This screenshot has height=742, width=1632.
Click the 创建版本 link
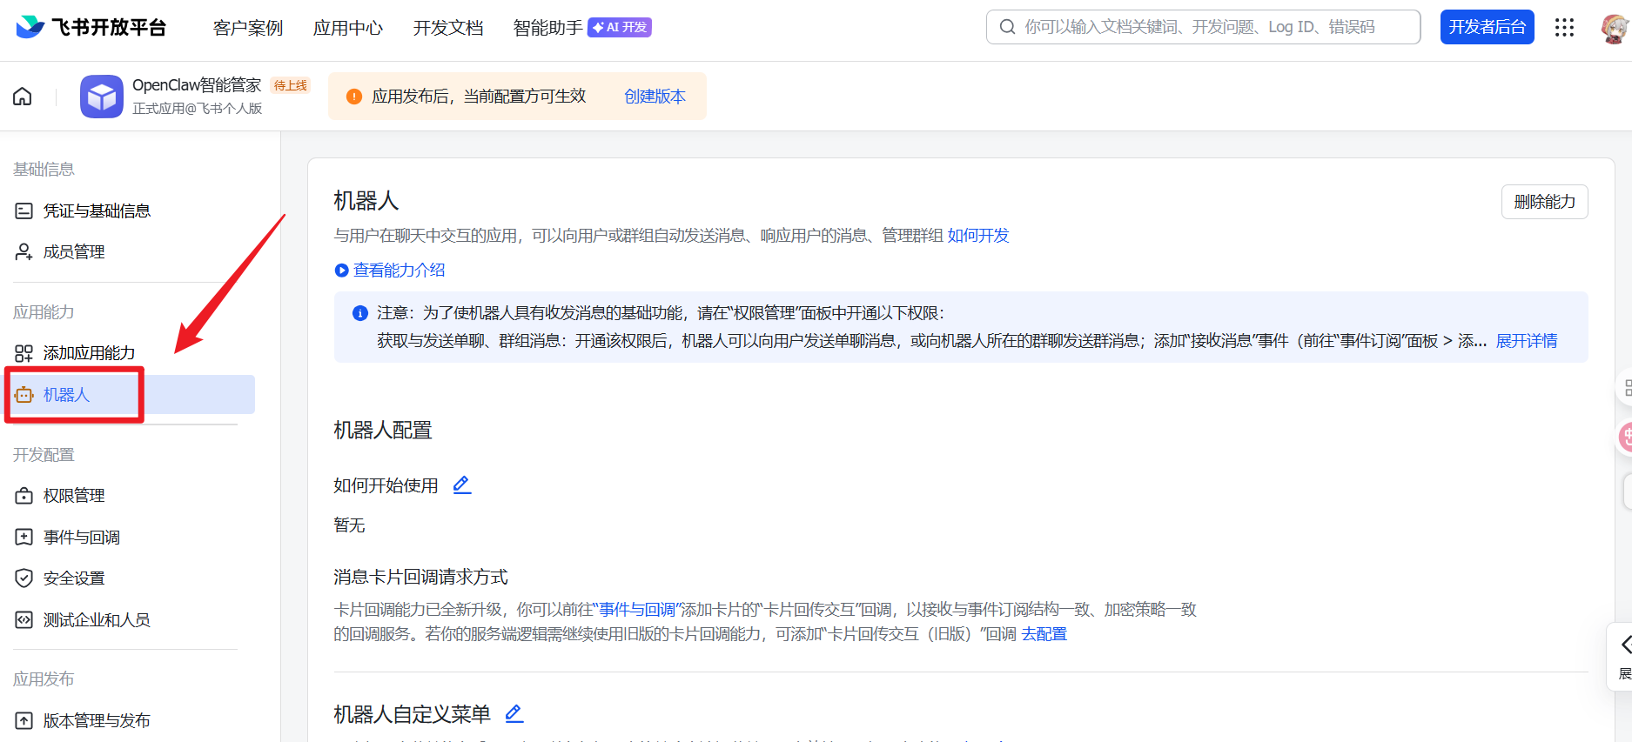(655, 97)
